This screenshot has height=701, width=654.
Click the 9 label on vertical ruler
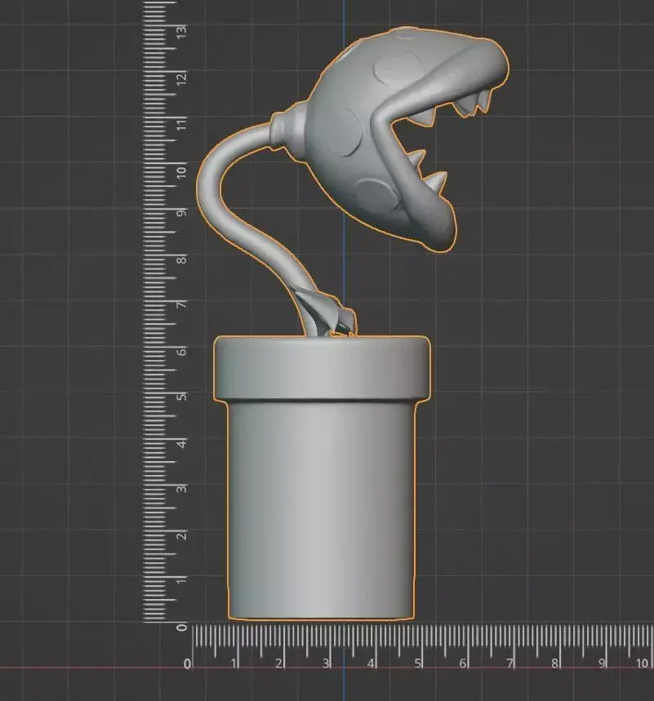point(181,212)
